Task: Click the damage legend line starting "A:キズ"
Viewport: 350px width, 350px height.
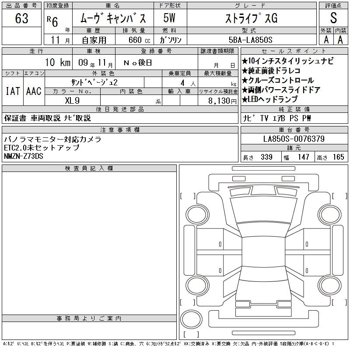Action: [168, 344]
